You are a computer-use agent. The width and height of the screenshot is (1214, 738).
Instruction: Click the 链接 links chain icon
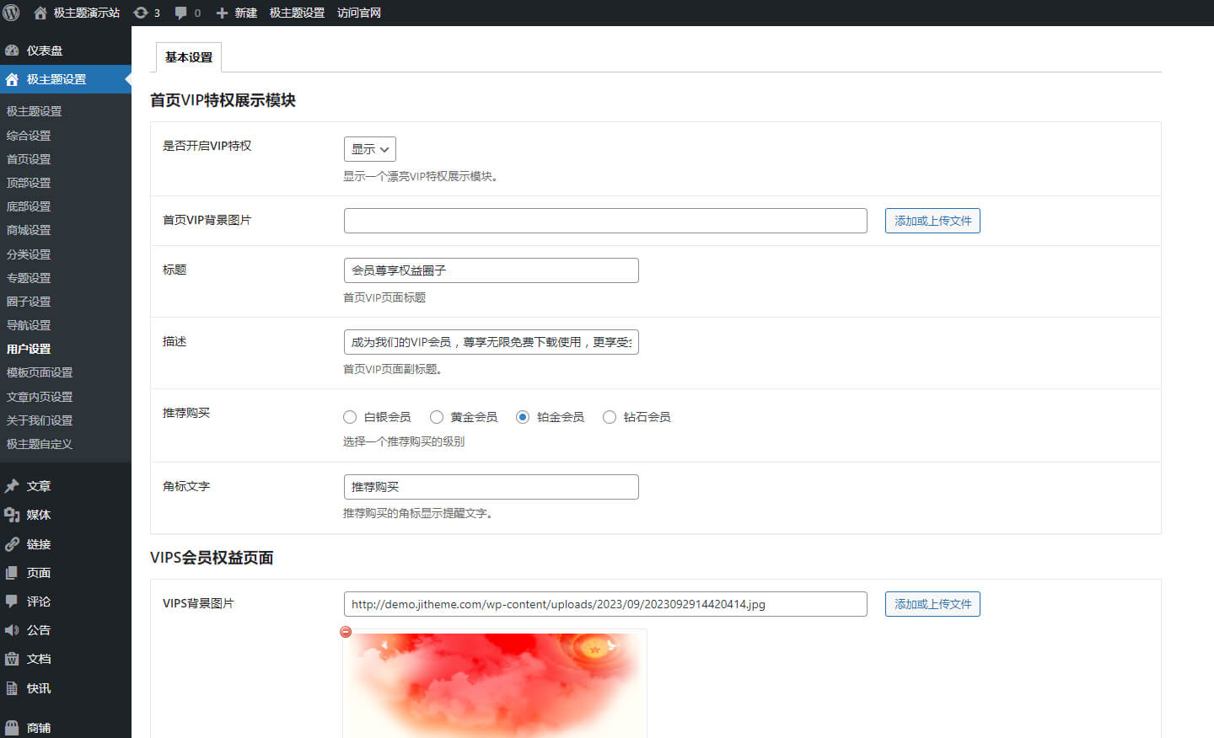tap(12, 544)
